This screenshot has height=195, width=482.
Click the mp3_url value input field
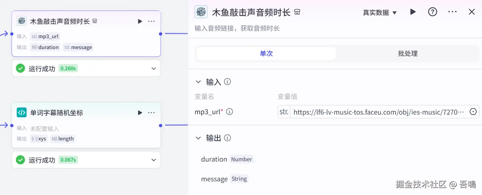(x=379, y=112)
